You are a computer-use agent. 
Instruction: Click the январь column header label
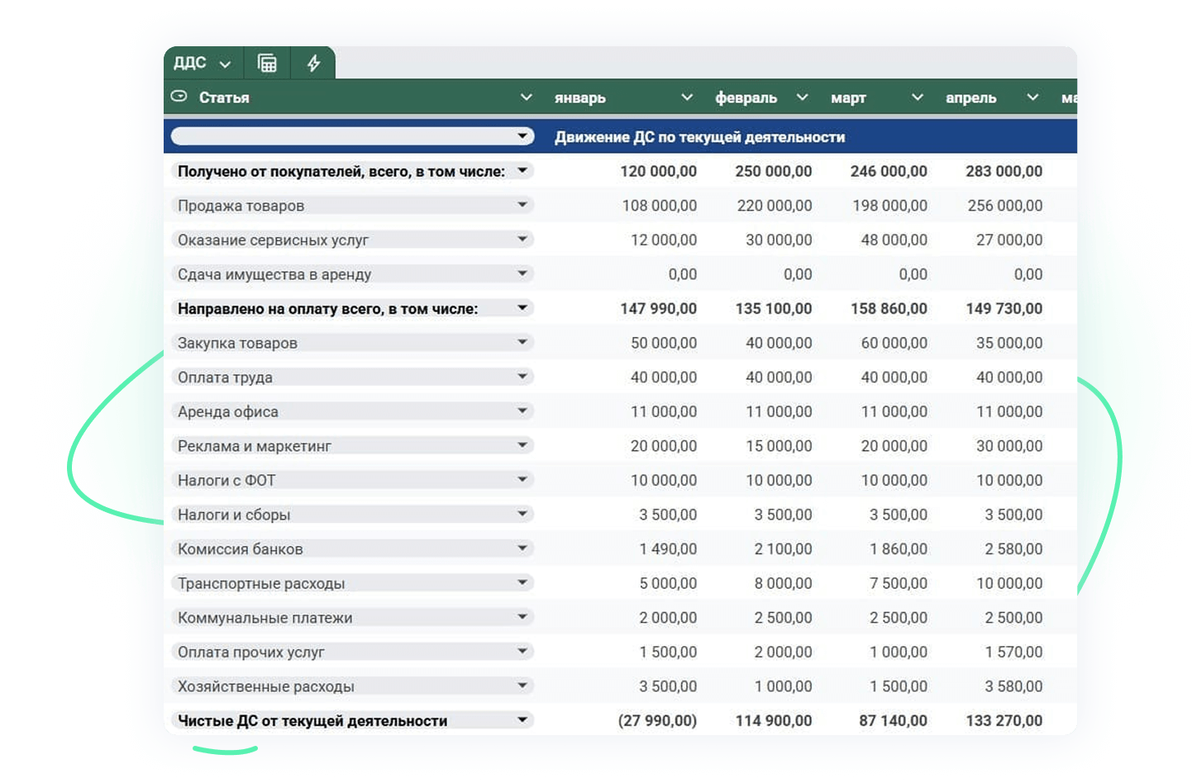(580, 97)
